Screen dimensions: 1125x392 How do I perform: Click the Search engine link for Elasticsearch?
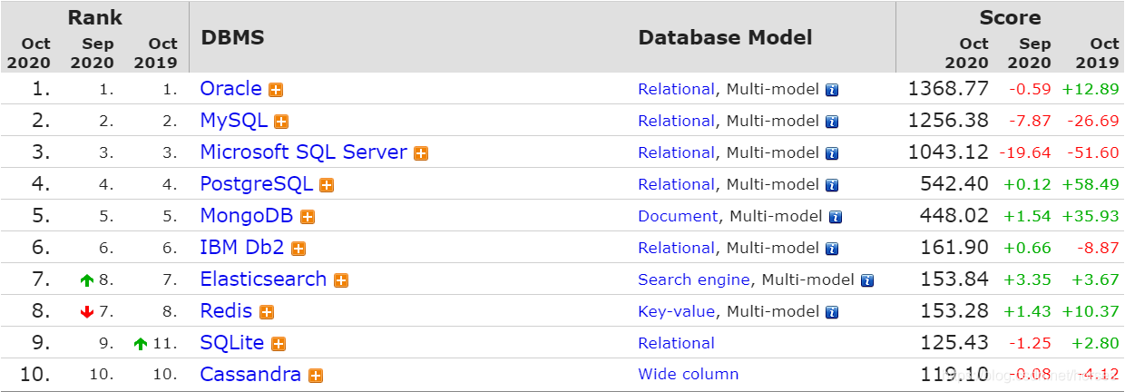(694, 279)
